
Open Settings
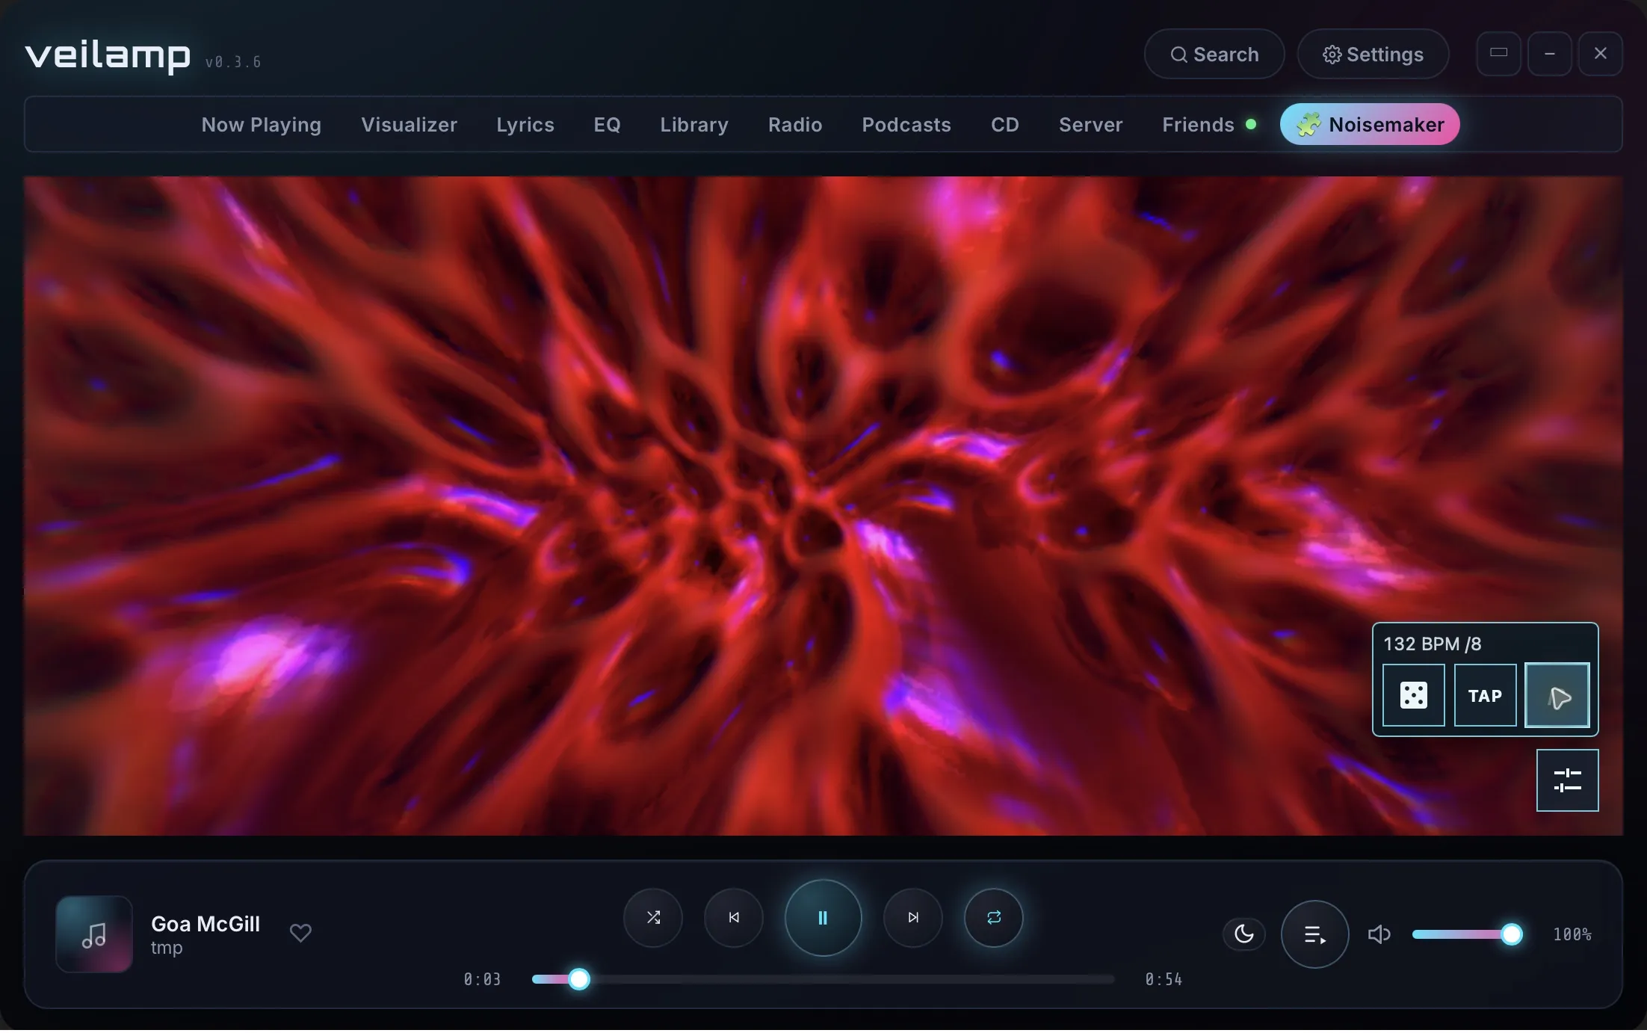1373,55
